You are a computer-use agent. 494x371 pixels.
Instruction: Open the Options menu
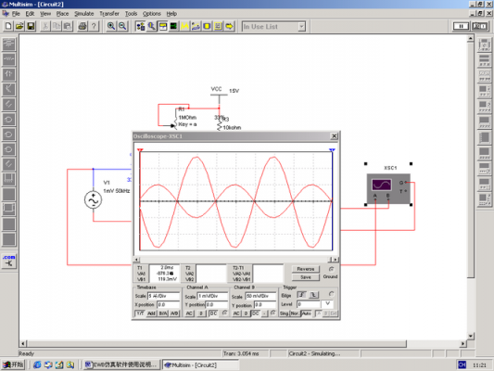pos(152,14)
